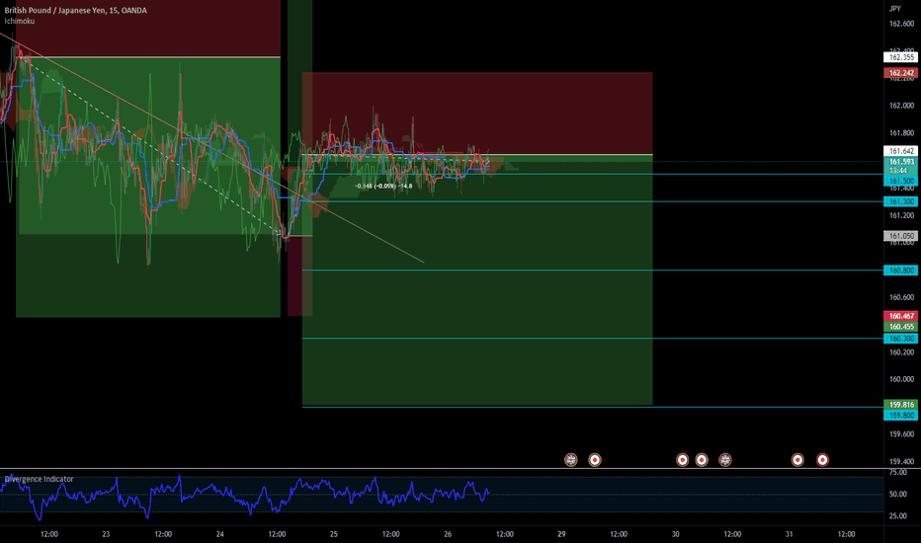Screen dimensions: 921x543
Task: Click date 23 on the time axis
Action: pyautogui.click(x=106, y=534)
